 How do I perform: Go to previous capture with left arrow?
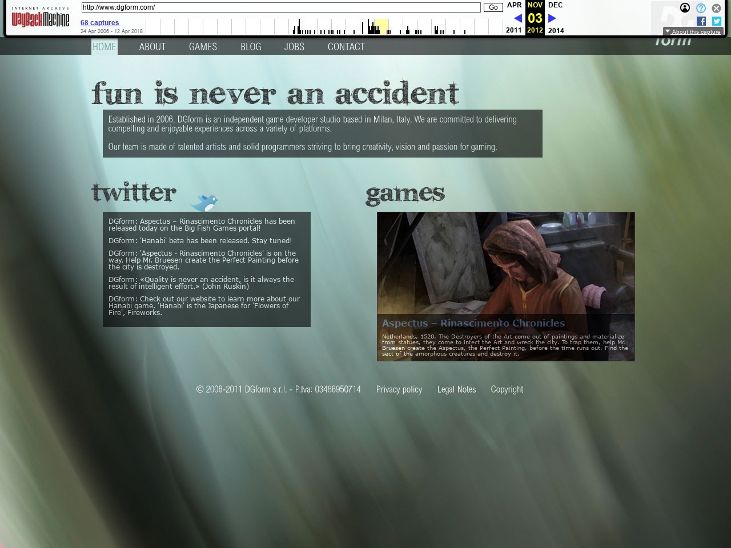[x=517, y=18]
